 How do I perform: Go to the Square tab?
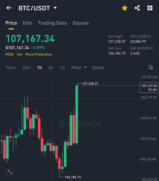point(81,23)
